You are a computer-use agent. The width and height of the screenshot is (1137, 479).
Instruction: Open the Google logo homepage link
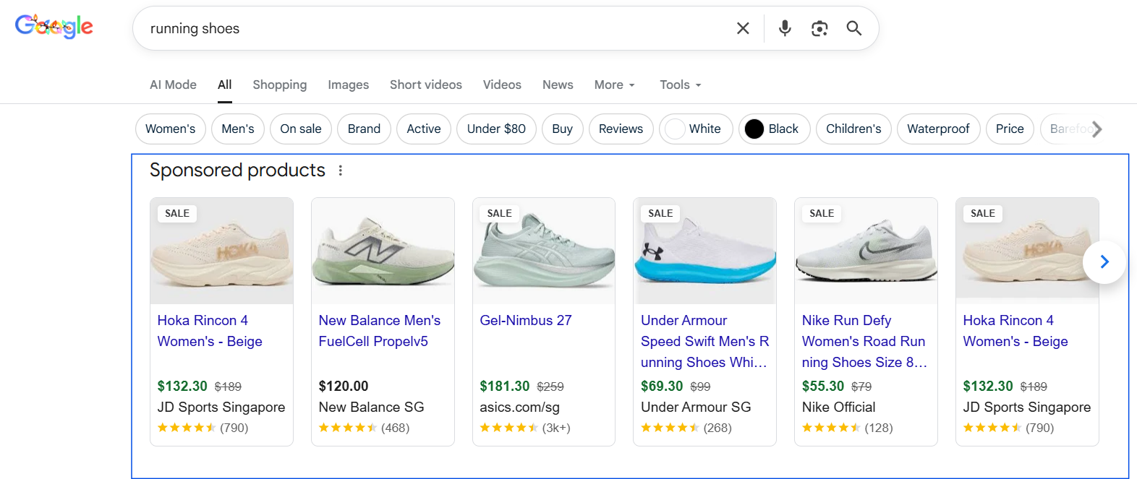[x=54, y=27]
